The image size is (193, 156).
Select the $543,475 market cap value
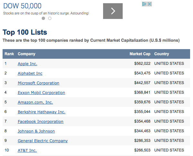pos(142,73)
